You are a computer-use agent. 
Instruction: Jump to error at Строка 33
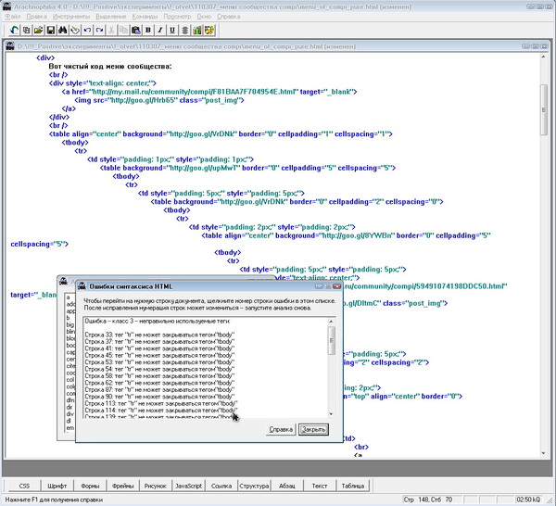tap(159, 335)
